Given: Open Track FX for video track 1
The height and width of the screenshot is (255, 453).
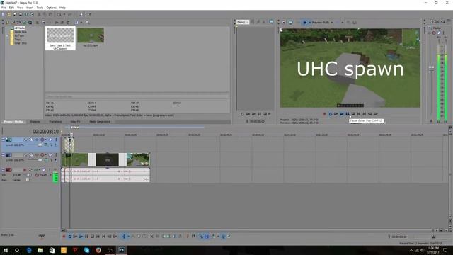Looking at the screenshot, I should 37,140.
